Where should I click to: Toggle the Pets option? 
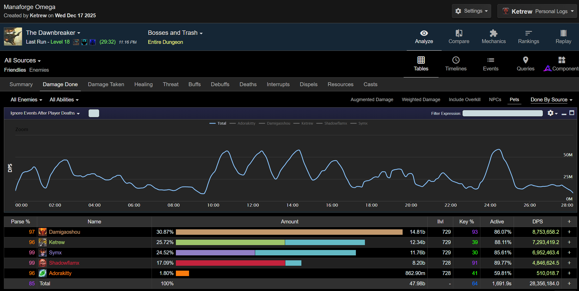[x=514, y=100]
